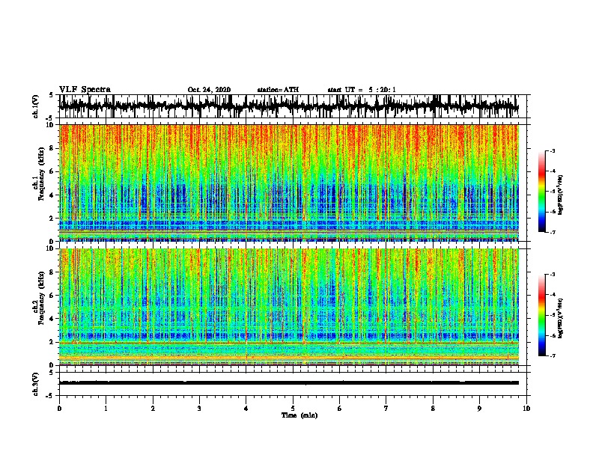Click the time axis tick label "0"

point(59,409)
